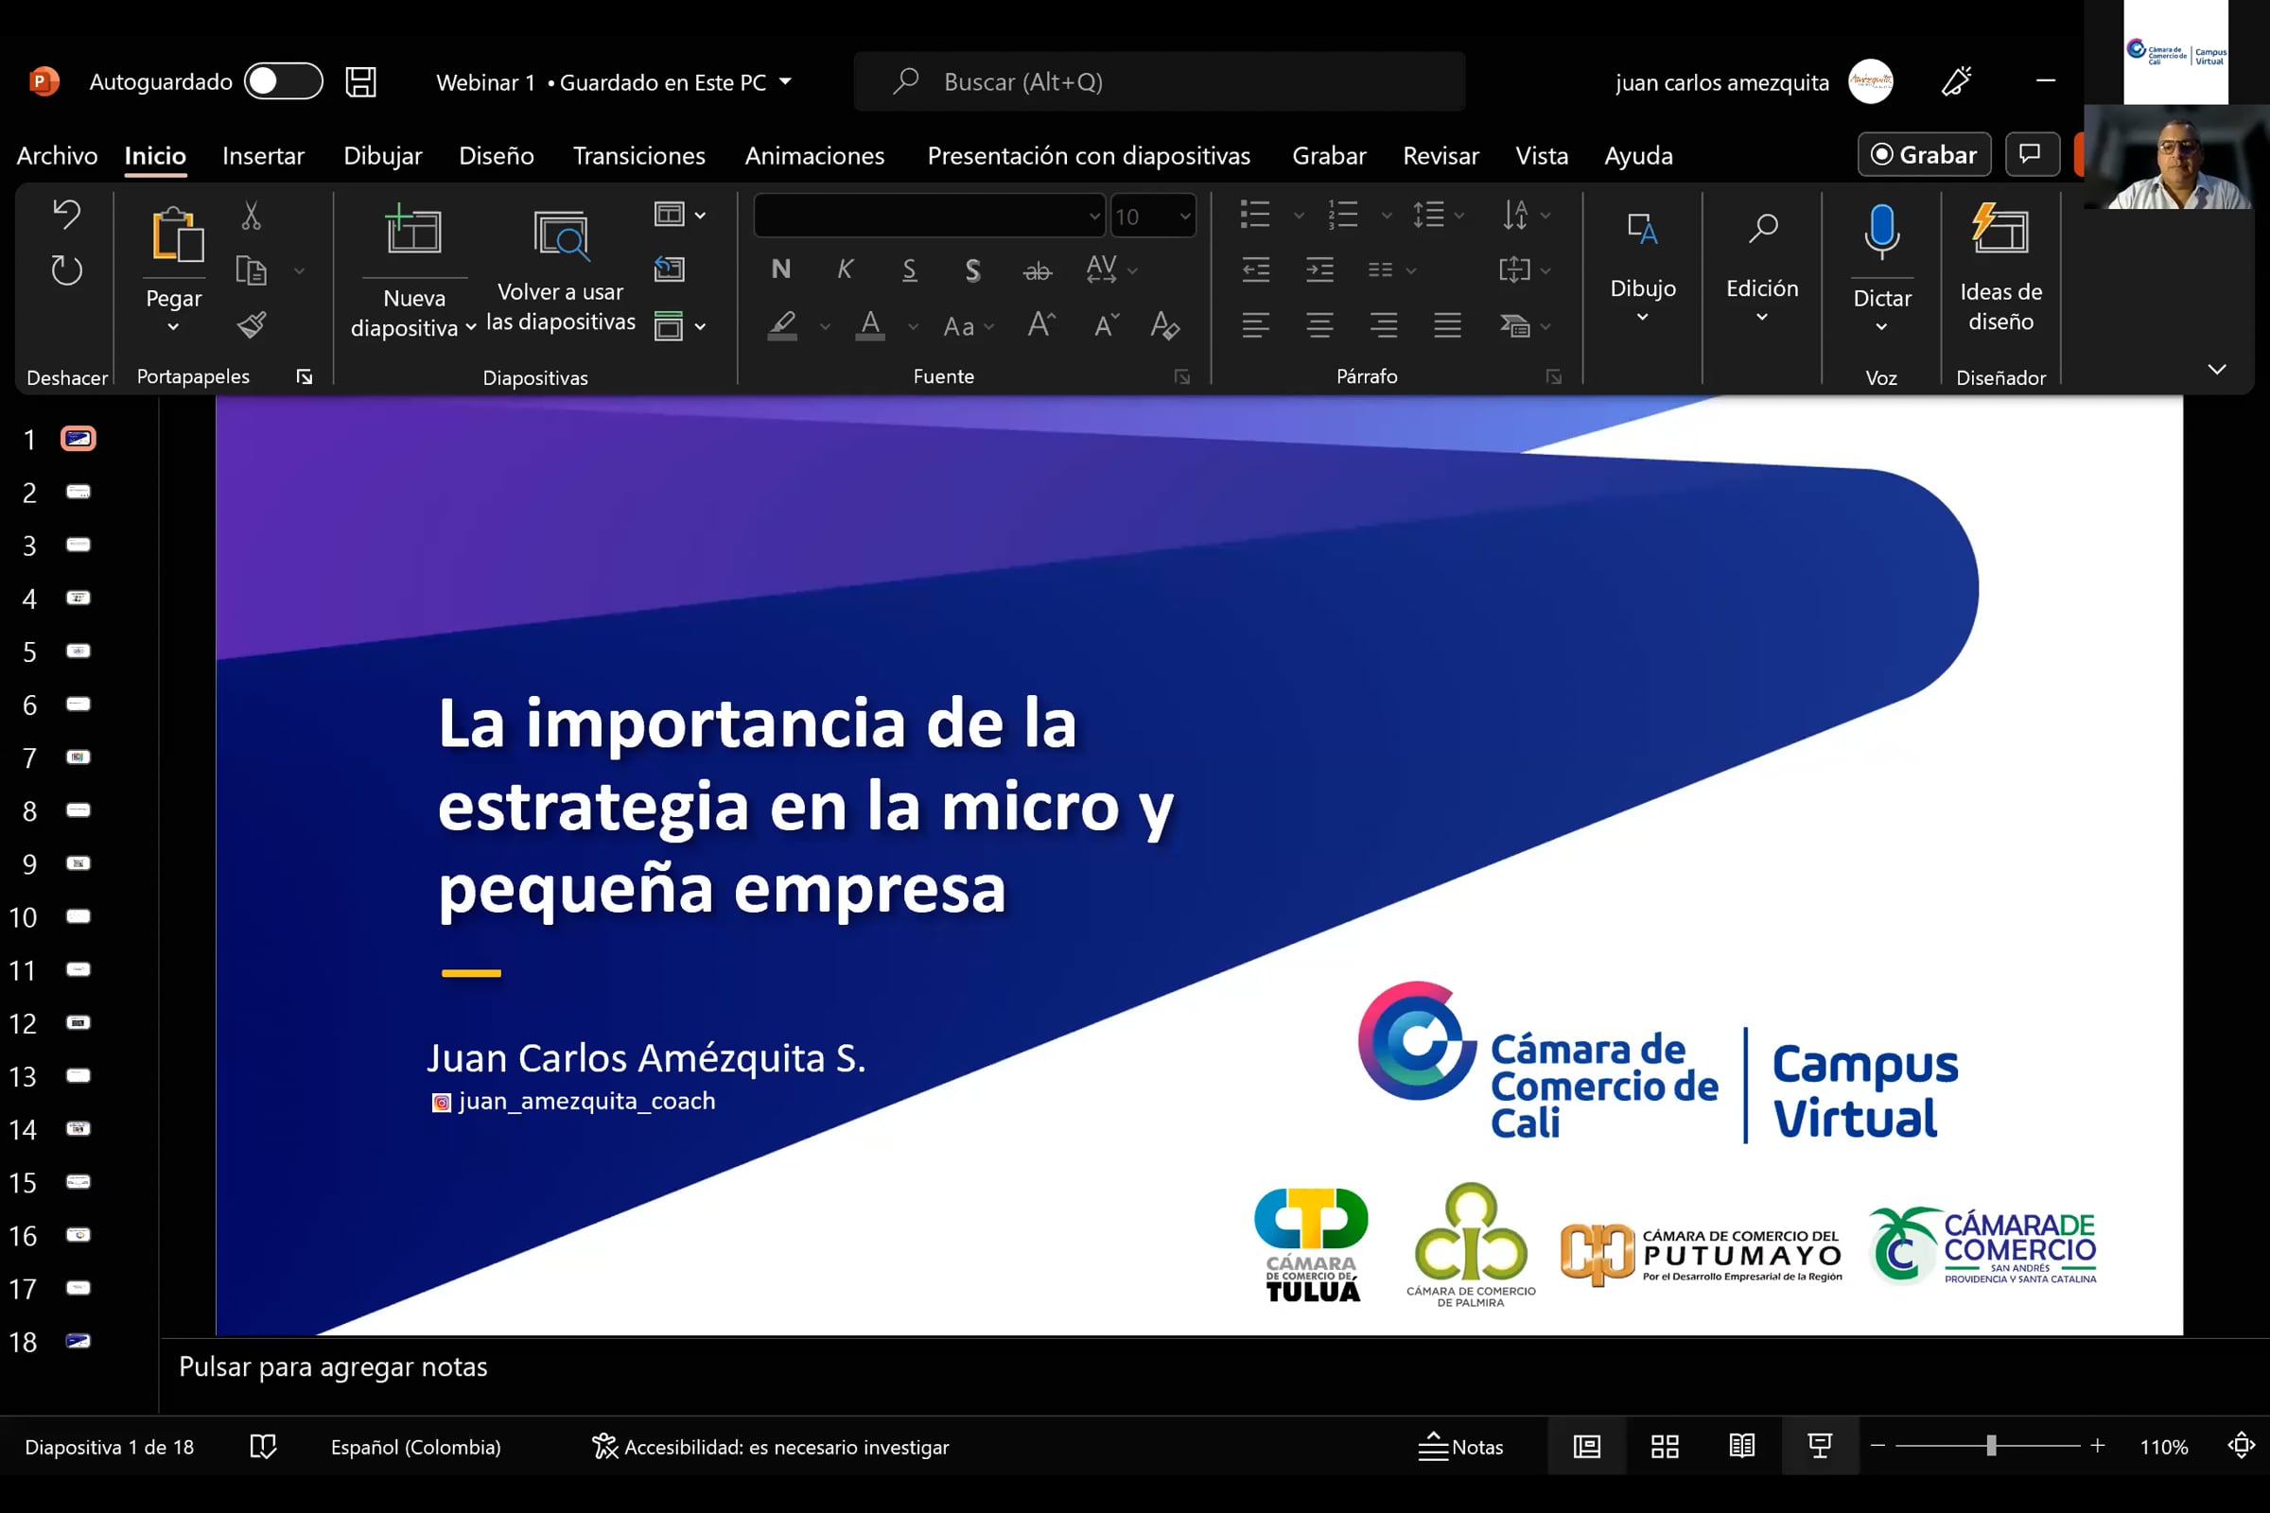Switch to slide sorter view icon

[x=1664, y=1446]
